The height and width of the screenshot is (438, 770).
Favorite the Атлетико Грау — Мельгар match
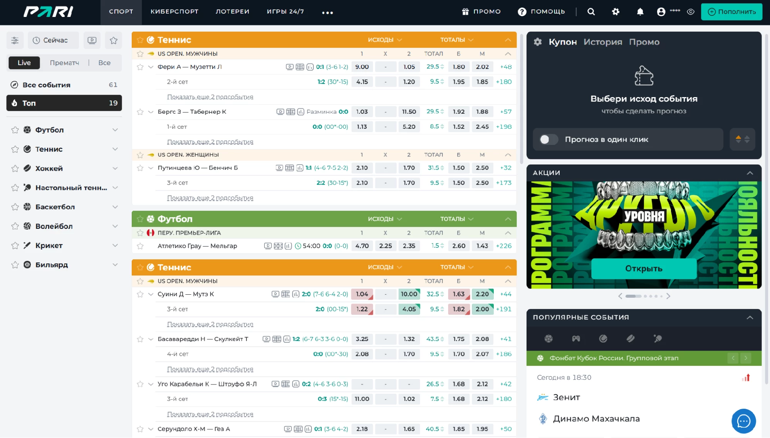pyautogui.click(x=140, y=246)
